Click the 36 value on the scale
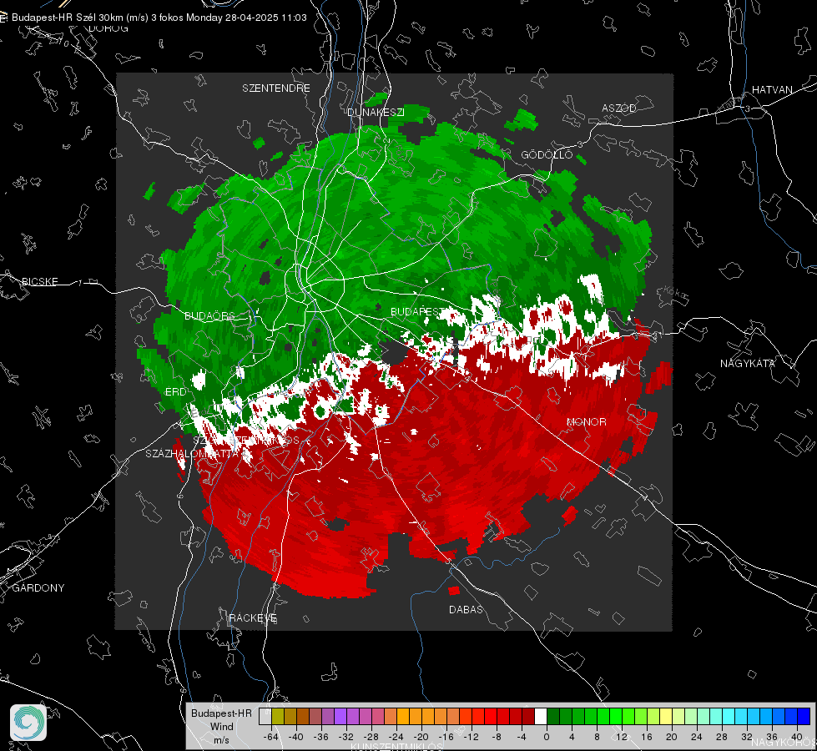The width and height of the screenshot is (817, 751). point(772,737)
